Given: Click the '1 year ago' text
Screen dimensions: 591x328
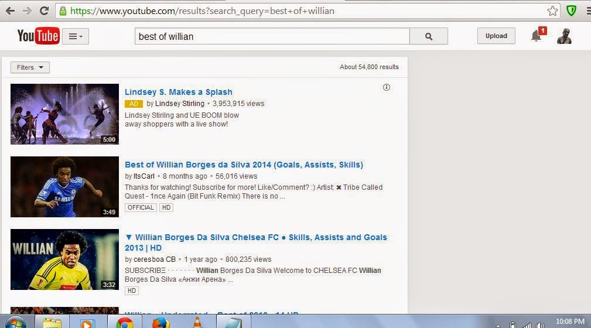Looking at the screenshot, I should point(200,259).
